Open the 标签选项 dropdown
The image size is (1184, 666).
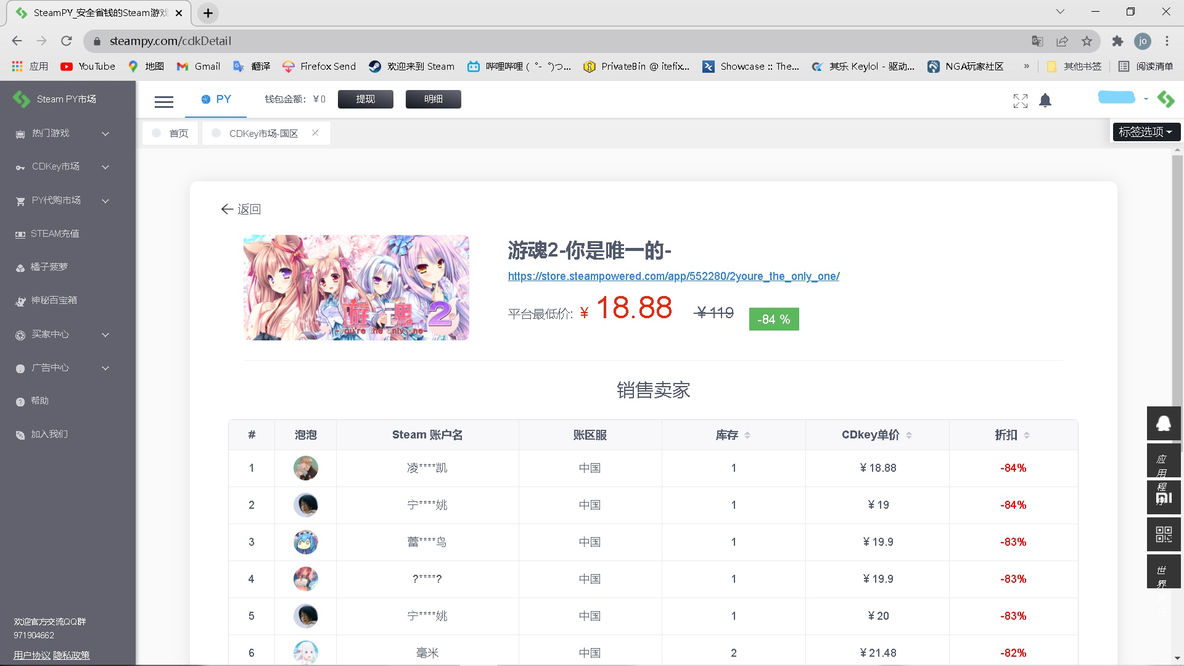pos(1146,132)
